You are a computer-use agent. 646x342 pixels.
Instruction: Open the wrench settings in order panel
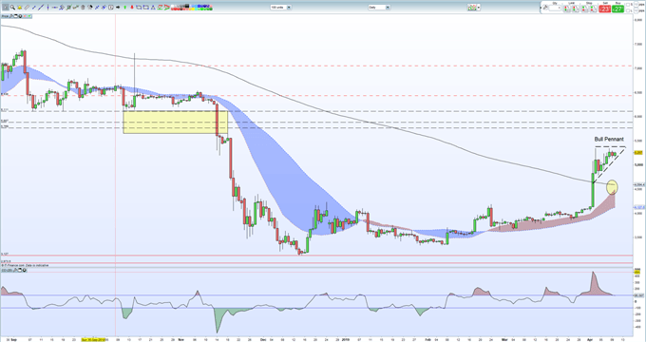tap(545, 7)
